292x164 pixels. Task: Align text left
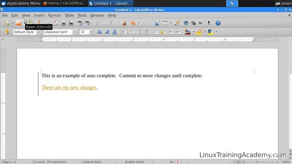124,32
